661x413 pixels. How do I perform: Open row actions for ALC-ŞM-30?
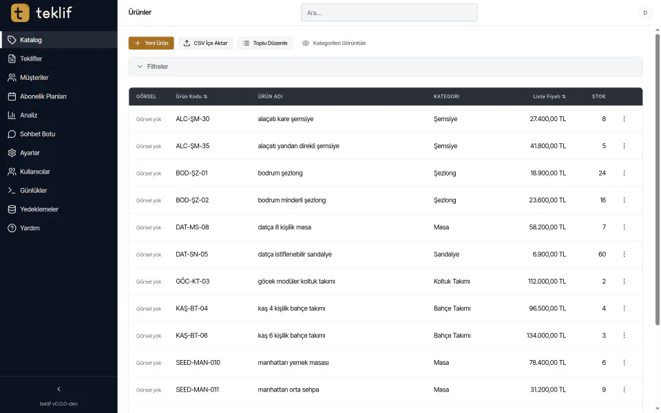coord(624,119)
